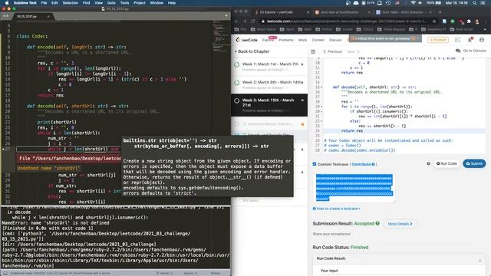Open the File menu in Sublime Text
The width and height of the screenshot is (491, 276).
44,3
